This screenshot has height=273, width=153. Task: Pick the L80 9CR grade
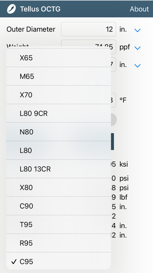click(59, 113)
